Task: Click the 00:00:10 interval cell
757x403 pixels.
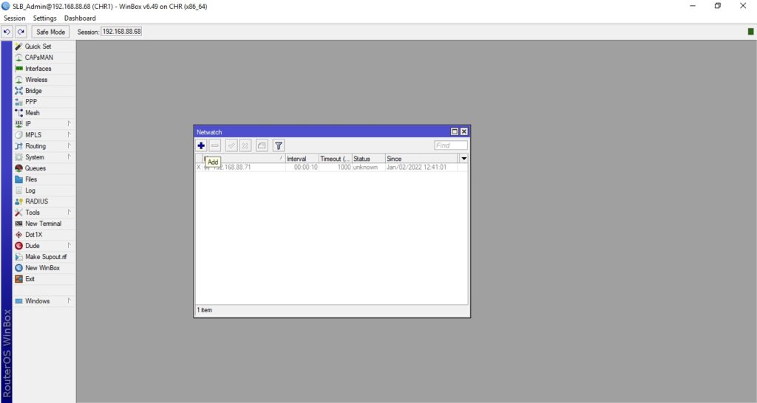Action: coord(305,168)
